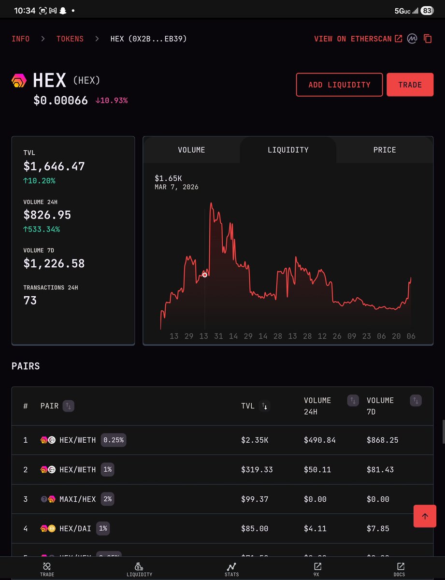Click TVL value $85.00
The width and height of the screenshot is (445, 580).
[255, 528]
